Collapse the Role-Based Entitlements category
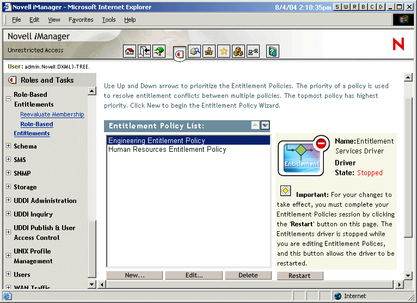417x303 pixels. click(9, 98)
